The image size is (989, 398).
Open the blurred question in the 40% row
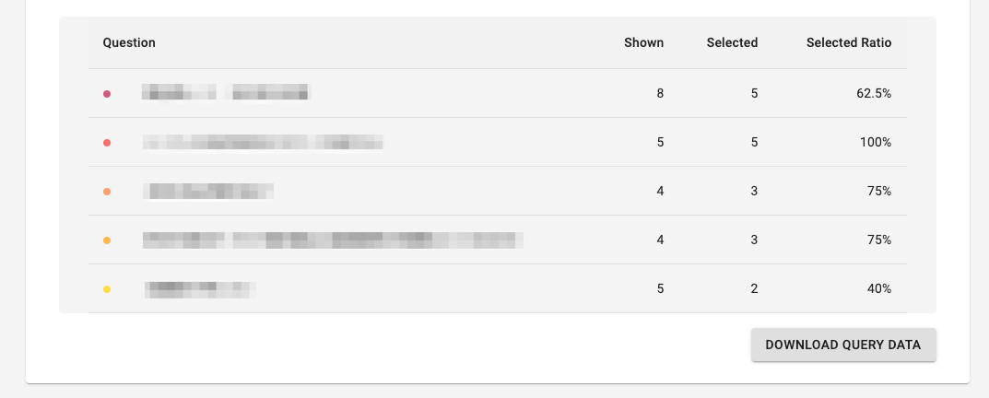[x=200, y=289]
